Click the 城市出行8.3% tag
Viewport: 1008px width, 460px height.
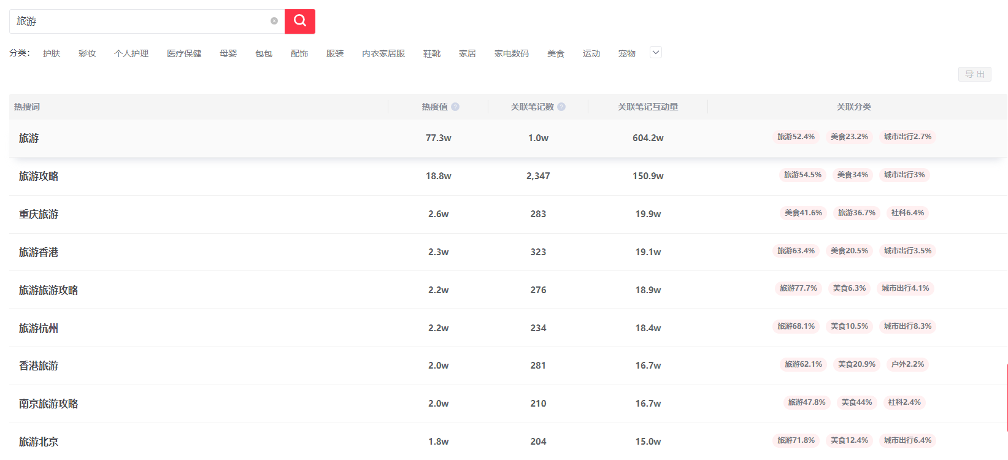pyautogui.click(x=907, y=326)
